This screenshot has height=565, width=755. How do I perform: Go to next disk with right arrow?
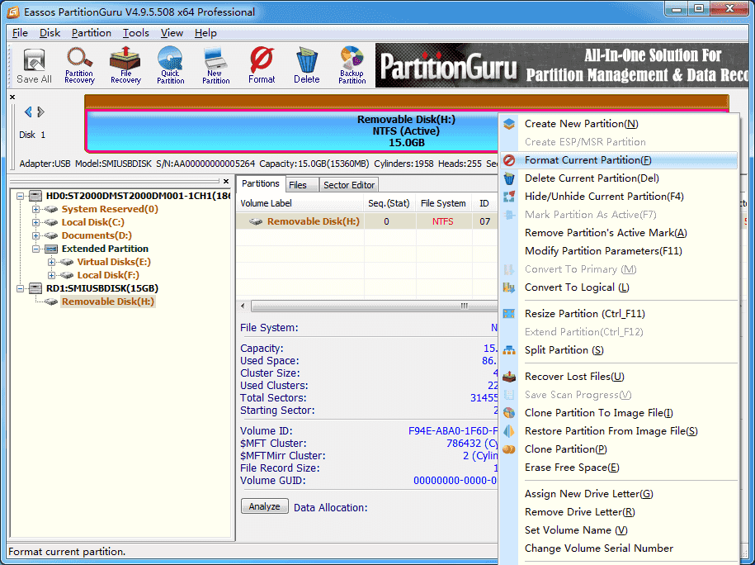(x=41, y=112)
